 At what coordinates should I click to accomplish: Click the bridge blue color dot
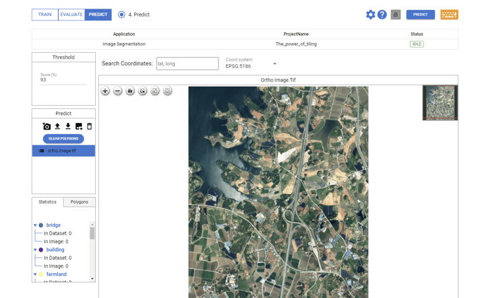[x=41, y=225]
